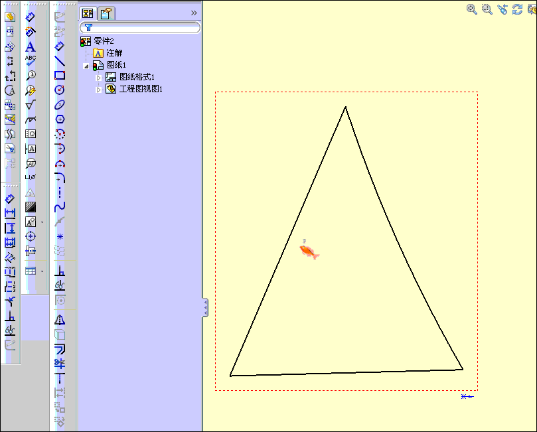This screenshot has width=537, height=432.
Task: Click the Zoom to Area icon
Action: point(487,9)
